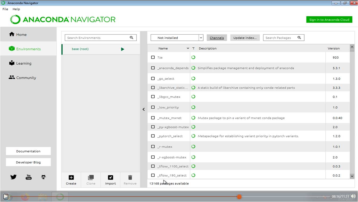Viewport: 358px width, 202px height.
Task: Open Anaconda's Twitter page
Action: 13,177
